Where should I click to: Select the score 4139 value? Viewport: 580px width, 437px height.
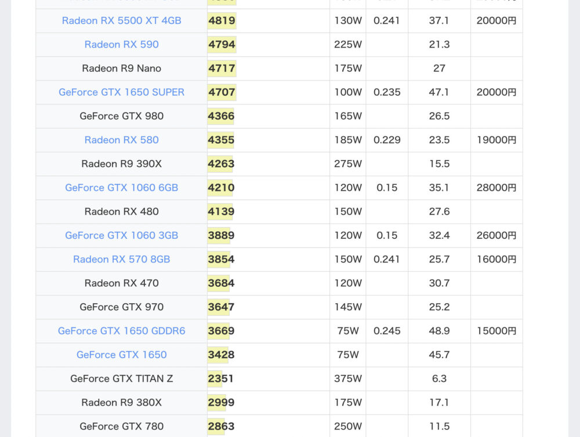pyautogui.click(x=221, y=212)
